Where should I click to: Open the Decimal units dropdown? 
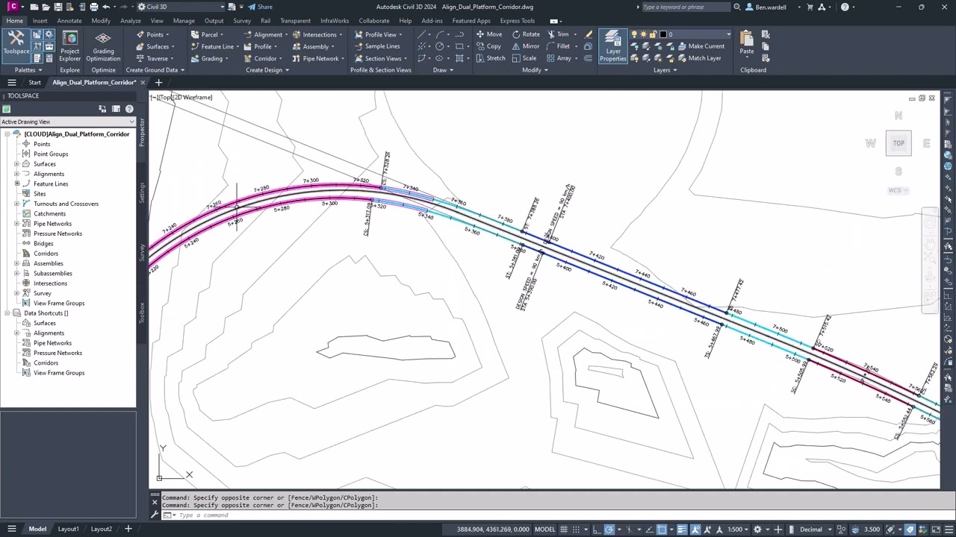[x=816, y=530]
